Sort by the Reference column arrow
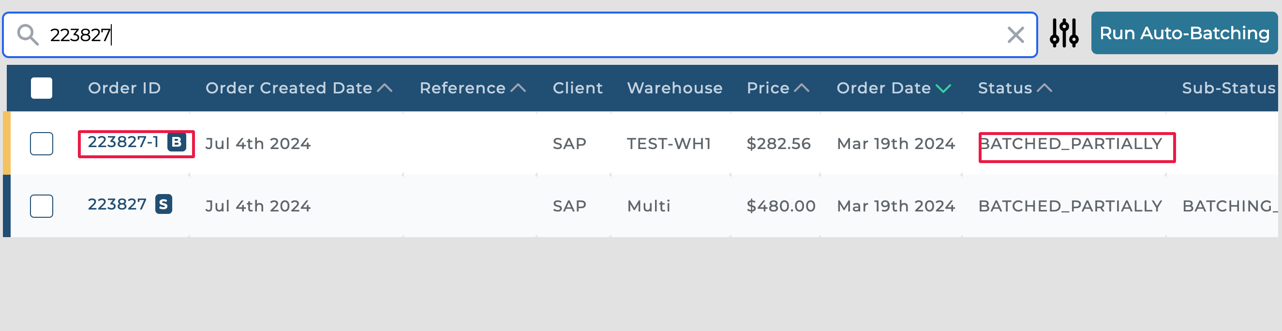This screenshot has height=331, width=1282. coord(518,88)
